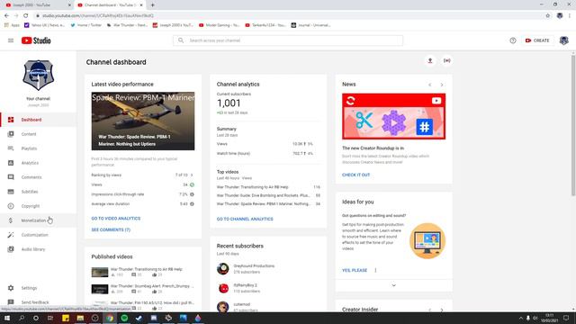The image size is (576, 324).
Task: Open a new browser tab
Action: click(x=152, y=5)
